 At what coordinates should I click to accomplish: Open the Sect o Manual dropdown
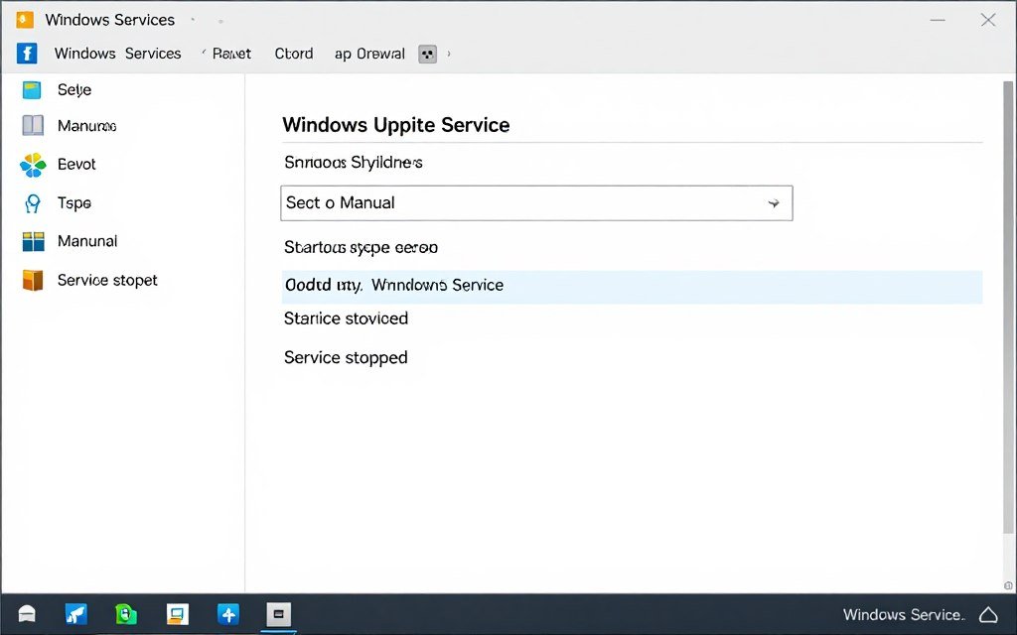536,203
